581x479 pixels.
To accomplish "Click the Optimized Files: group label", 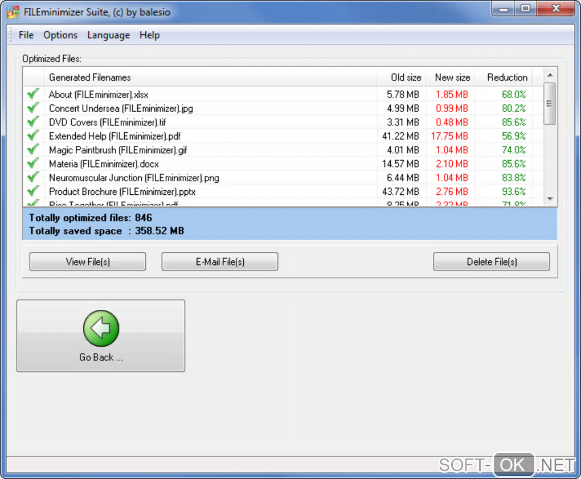I will [x=52, y=59].
